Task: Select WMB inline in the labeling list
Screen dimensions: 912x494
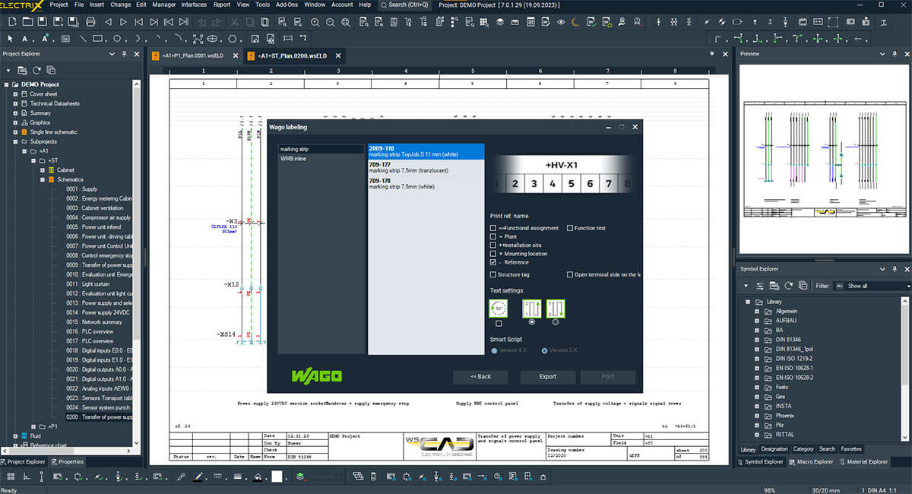Action: click(x=321, y=158)
